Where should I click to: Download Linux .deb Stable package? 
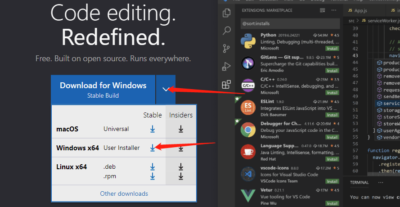tap(153, 166)
